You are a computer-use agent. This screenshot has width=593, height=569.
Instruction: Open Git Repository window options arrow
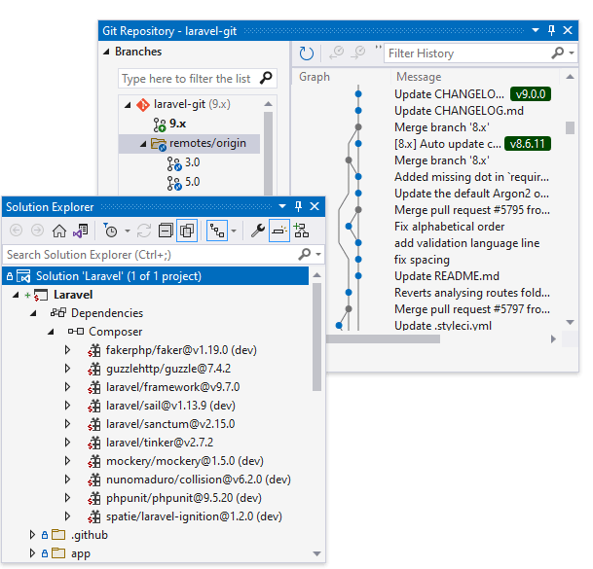point(536,30)
